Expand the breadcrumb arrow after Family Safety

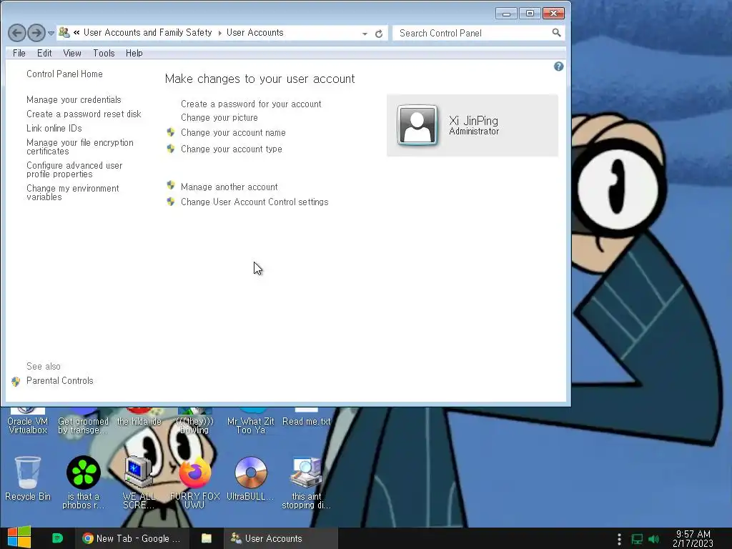tap(219, 33)
